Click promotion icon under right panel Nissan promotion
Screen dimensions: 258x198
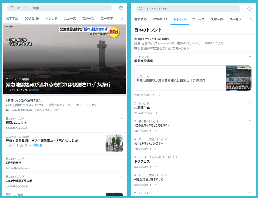tap(136, 48)
